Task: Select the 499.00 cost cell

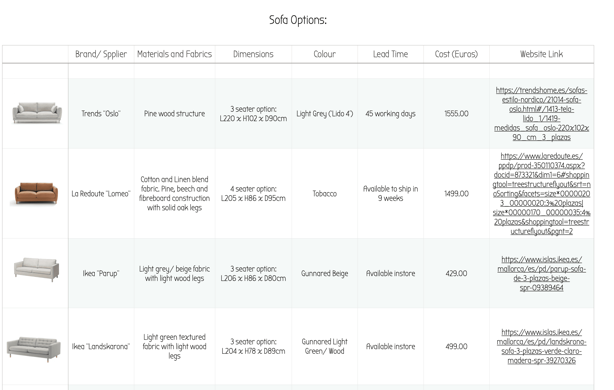Action: pos(456,346)
